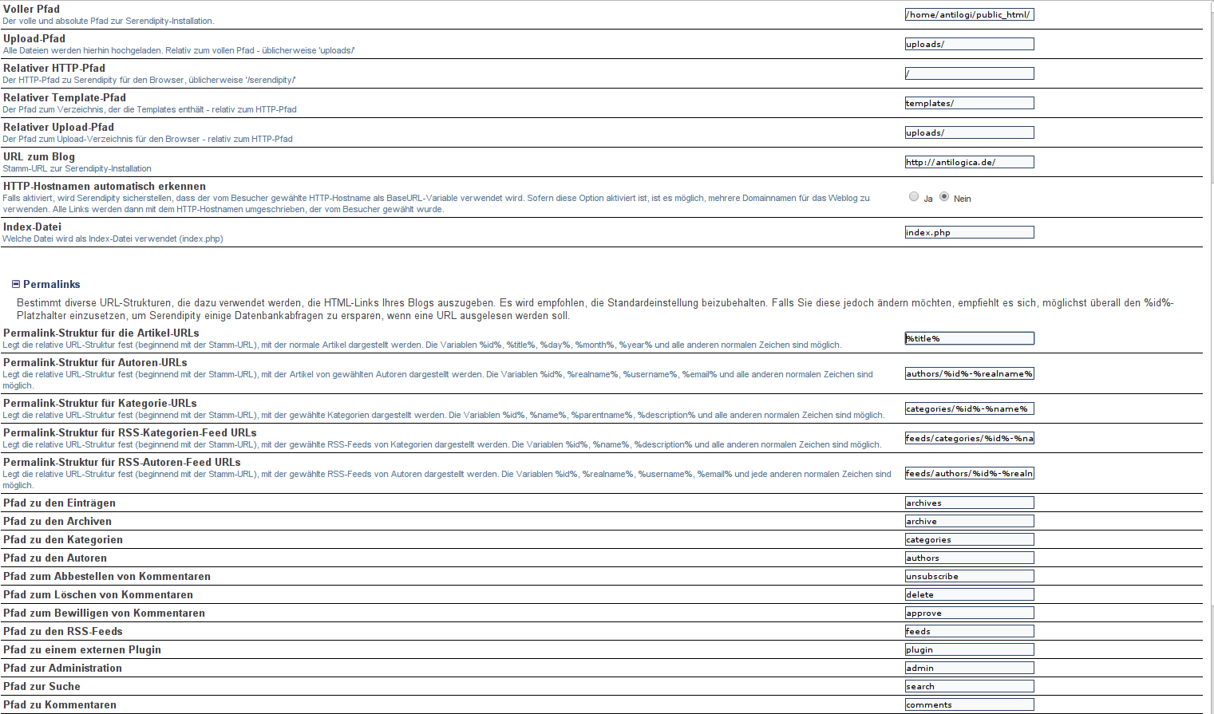Focus the RSS-Autoren-Feed URLs field

[969, 473]
